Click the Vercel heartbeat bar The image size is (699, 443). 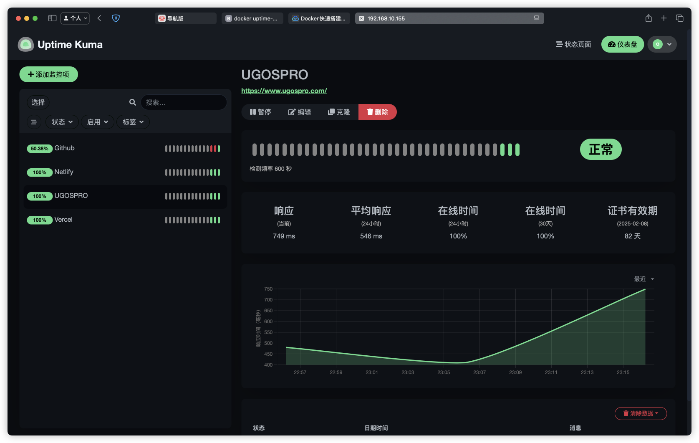tap(192, 220)
